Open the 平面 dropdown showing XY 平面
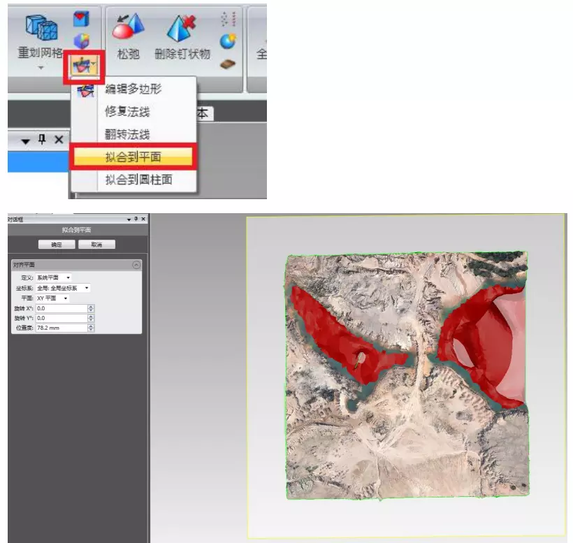Screen dimensions: 573x543 point(52,298)
